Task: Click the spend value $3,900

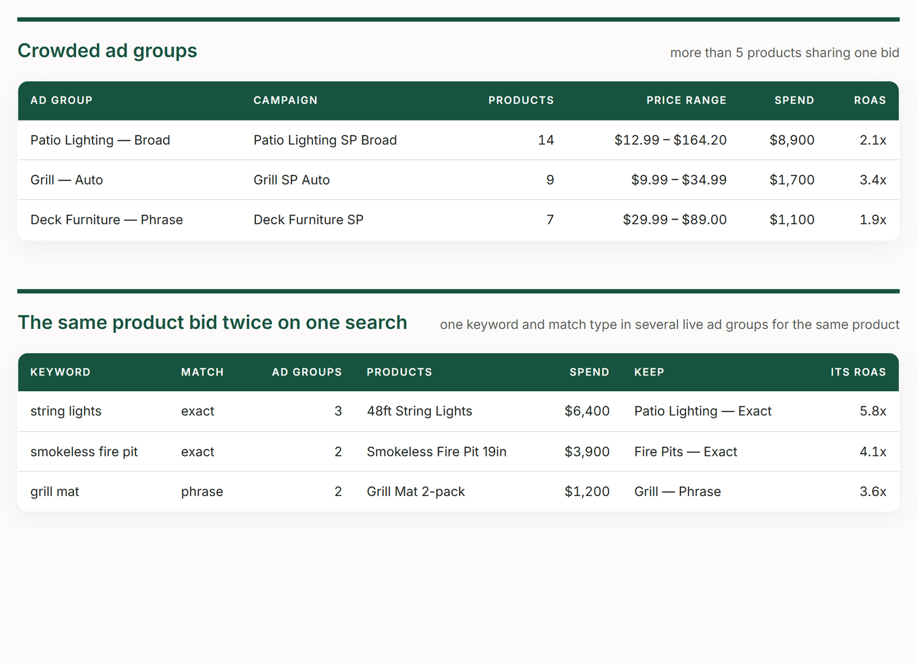Action: pos(587,452)
